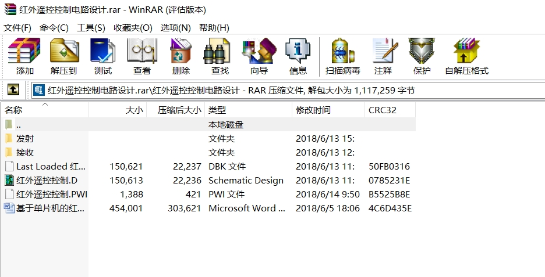Click the 自解压格式 (SFX) icon

point(466,51)
